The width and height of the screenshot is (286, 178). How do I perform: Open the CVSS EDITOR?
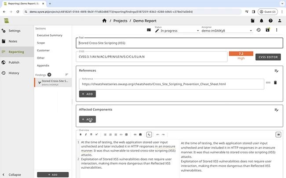pos(268,57)
